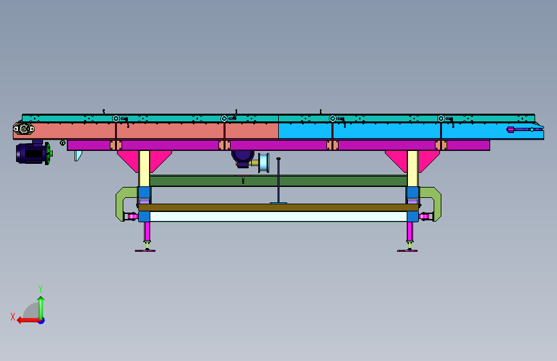
Task: Click the green Y axis arrow of the triad
Action: (x=41, y=307)
